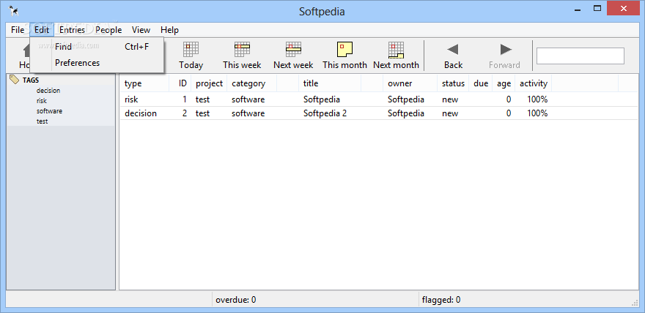Click the Today calendar icon
The height and width of the screenshot is (313, 645).
click(191, 49)
